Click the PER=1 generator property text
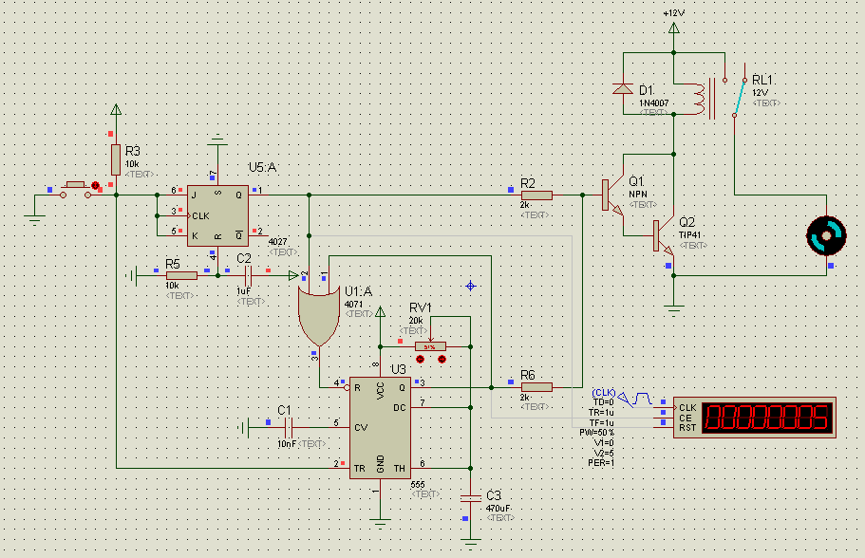Image resolution: width=865 pixels, height=558 pixels. 601,462
